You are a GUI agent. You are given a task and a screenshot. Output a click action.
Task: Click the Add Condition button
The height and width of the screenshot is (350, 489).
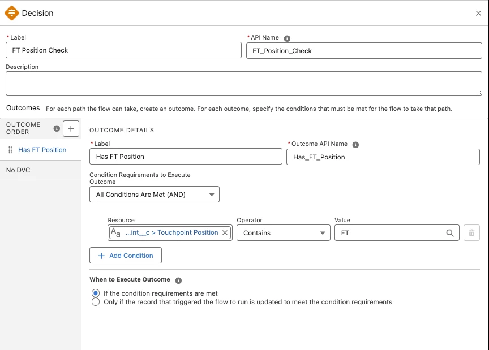pos(126,256)
